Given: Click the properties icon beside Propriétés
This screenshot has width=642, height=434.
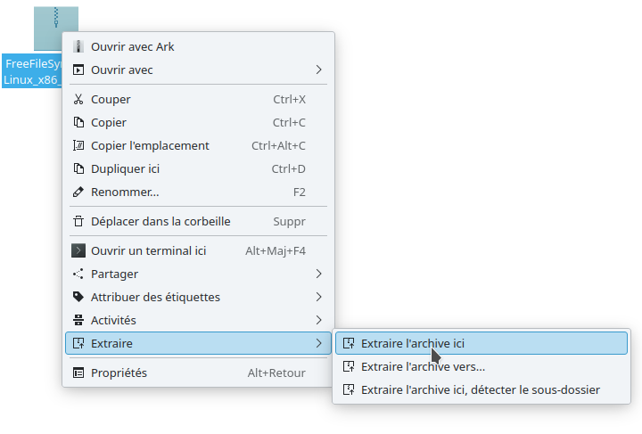Looking at the screenshot, I should (78, 373).
